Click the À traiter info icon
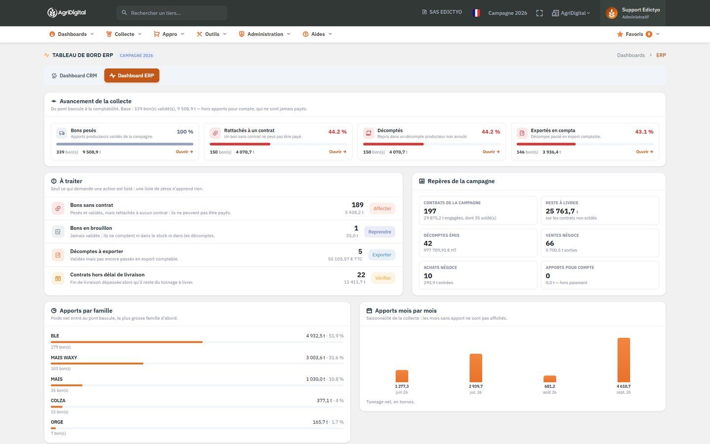 point(54,181)
